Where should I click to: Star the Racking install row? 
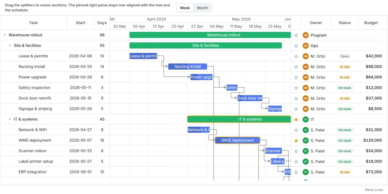tap(296, 67)
